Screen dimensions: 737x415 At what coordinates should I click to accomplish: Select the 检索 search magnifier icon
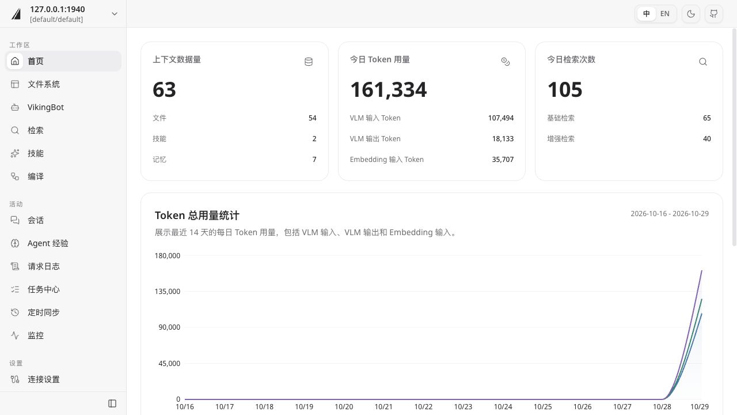(x=15, y=130)
